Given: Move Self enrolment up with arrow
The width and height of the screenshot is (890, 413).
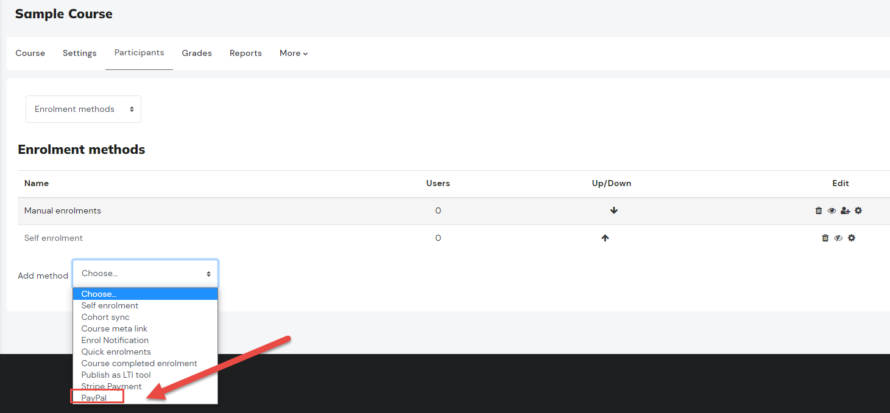Looking at the screenshot, I should click(605, 238).
